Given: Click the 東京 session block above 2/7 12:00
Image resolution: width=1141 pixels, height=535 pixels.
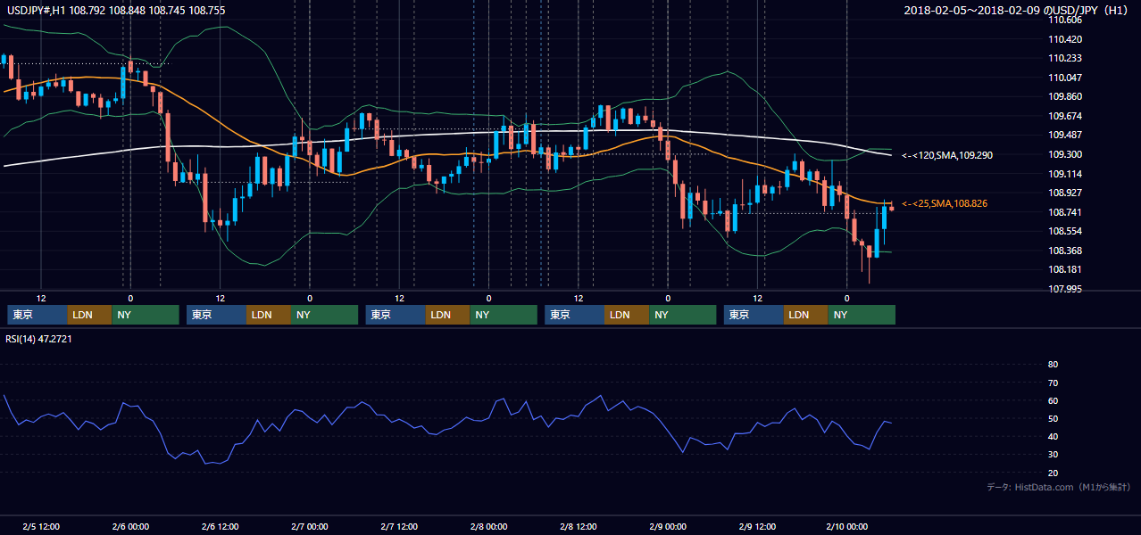Looking at the screenshot, I should point(396,315).
